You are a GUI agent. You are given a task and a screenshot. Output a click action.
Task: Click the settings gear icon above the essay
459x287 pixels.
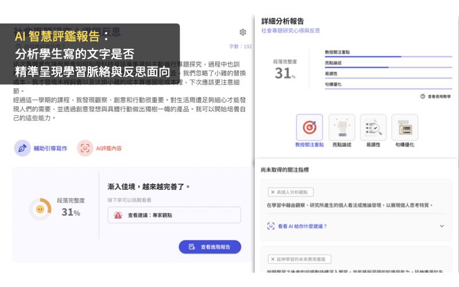click(x=243, y=33)
